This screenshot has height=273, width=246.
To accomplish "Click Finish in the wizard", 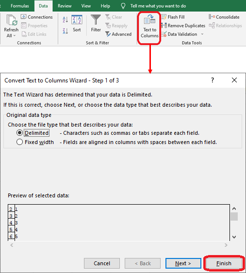I will tap(224, 263).
